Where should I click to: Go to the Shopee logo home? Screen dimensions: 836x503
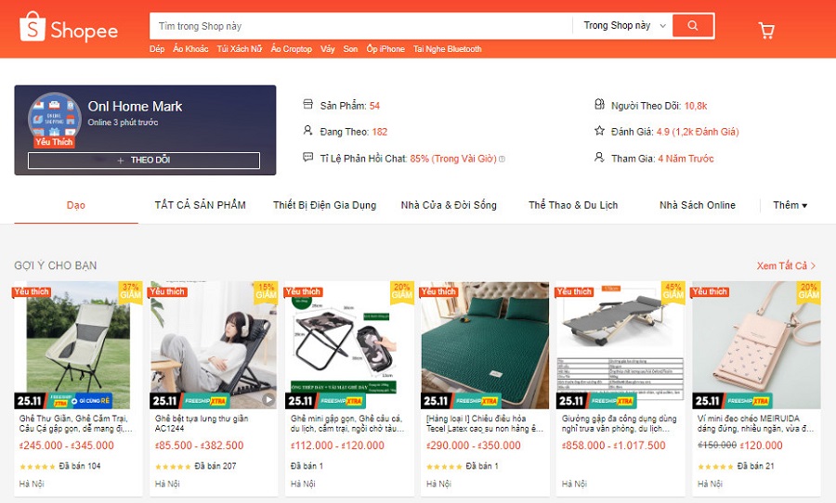click(x=68, y=27)
